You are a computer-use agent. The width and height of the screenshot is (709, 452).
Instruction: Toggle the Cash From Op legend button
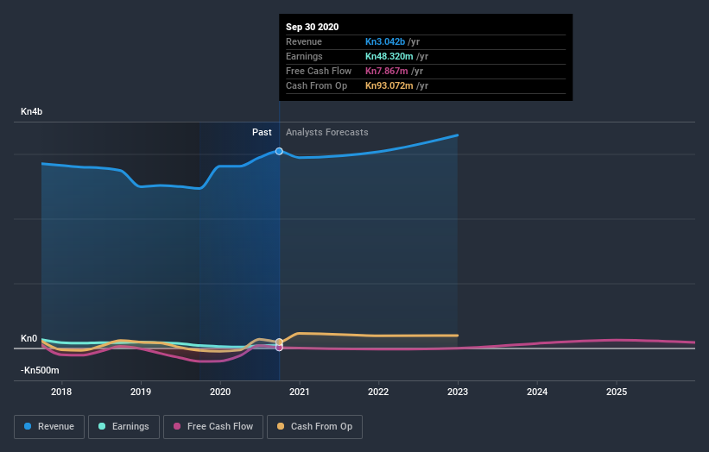tap(314, 427)
